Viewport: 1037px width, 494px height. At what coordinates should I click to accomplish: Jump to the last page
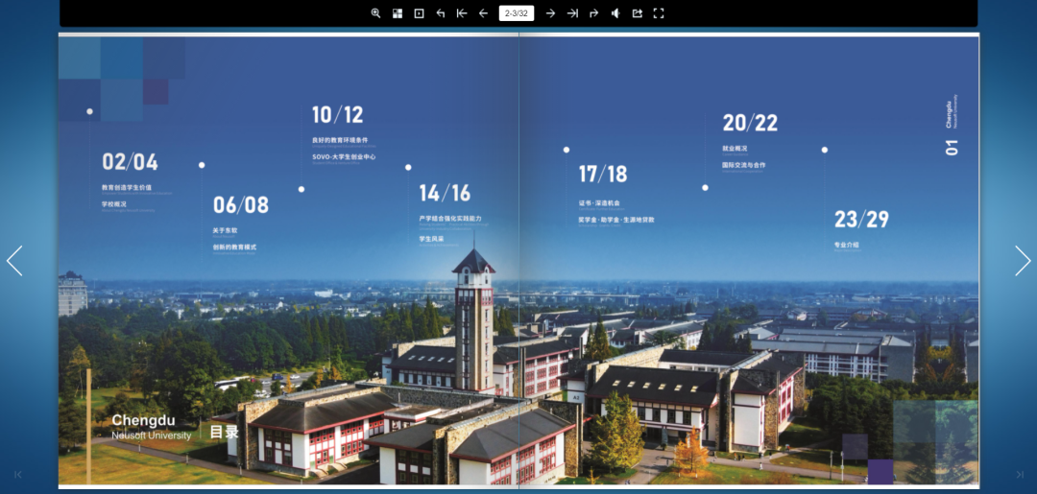tap(572, 13)
